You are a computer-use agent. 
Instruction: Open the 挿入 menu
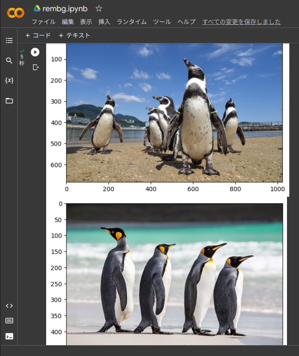[x=104, y=22]
